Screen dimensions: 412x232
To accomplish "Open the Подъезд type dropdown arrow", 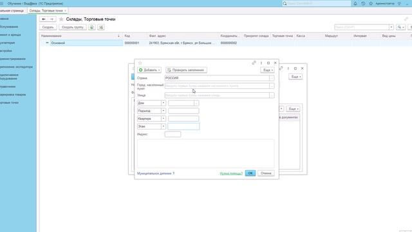I will pos(163,111).
